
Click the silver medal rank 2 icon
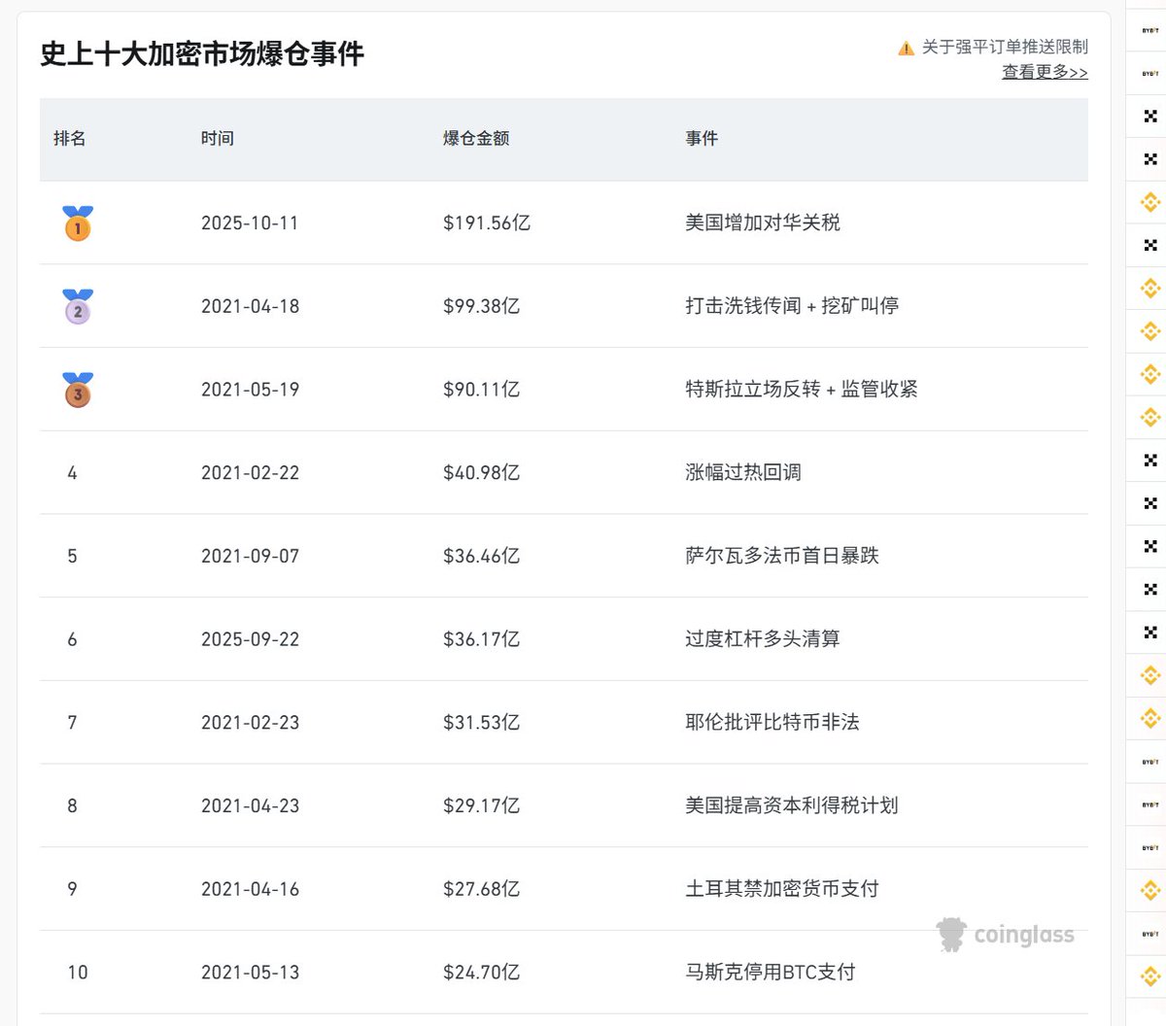point(78,307)
